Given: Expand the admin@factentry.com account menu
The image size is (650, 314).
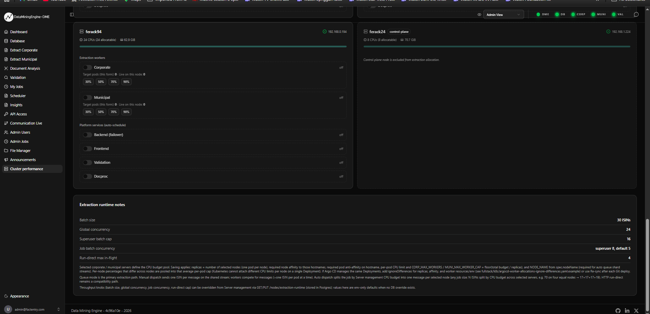Looking at the screenshot, I should [32, 309].
